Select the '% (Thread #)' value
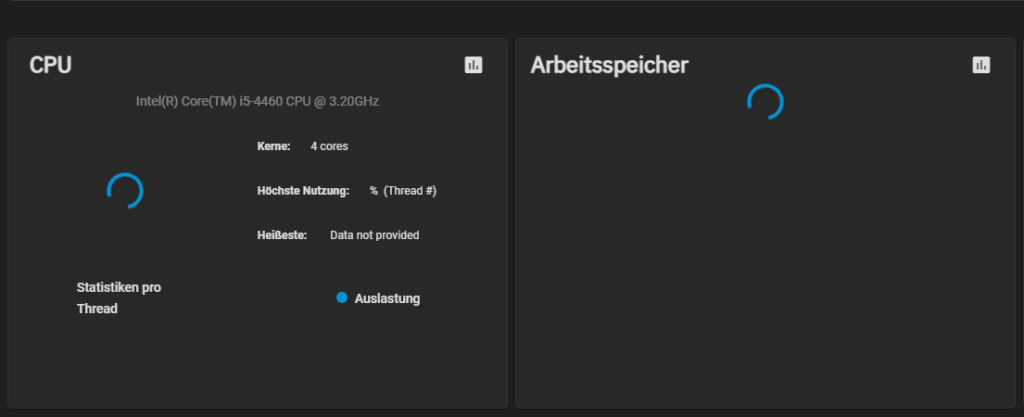Image resolution: width=1024 pixels, height=417 pixels. (x=403, y=191)
